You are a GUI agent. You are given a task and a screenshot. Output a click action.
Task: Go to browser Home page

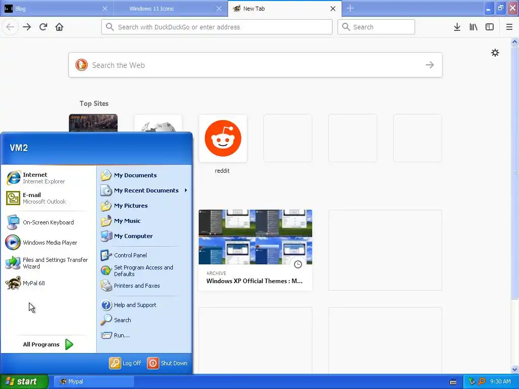59,27
